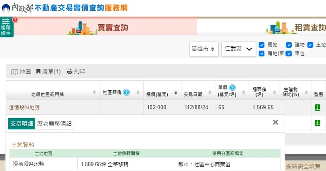The height and width of the screenshot is (171, 326).
Task: Uncheck the 房地 checkbox
Action: tap(262, 45)
